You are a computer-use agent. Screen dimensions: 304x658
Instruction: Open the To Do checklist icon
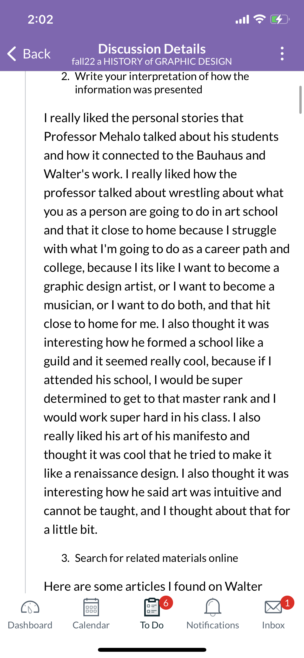[x=152, y=607]
